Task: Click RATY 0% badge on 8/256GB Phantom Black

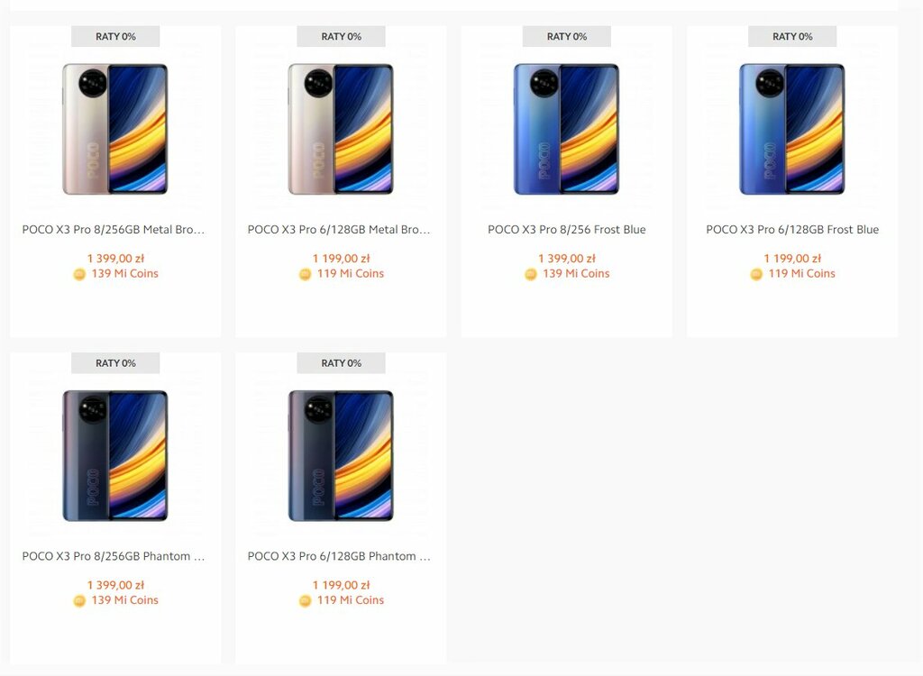Action: pyautogui.click(x=115, y=363)
